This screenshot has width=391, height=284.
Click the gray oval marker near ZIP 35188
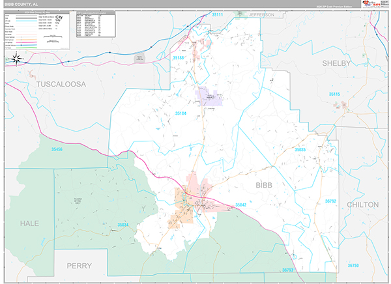pyautogui.click(x=139, y=59)
